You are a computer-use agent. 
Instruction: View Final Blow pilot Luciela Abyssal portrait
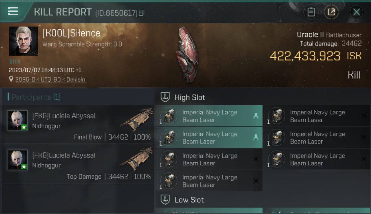click(x=17, y=121)
